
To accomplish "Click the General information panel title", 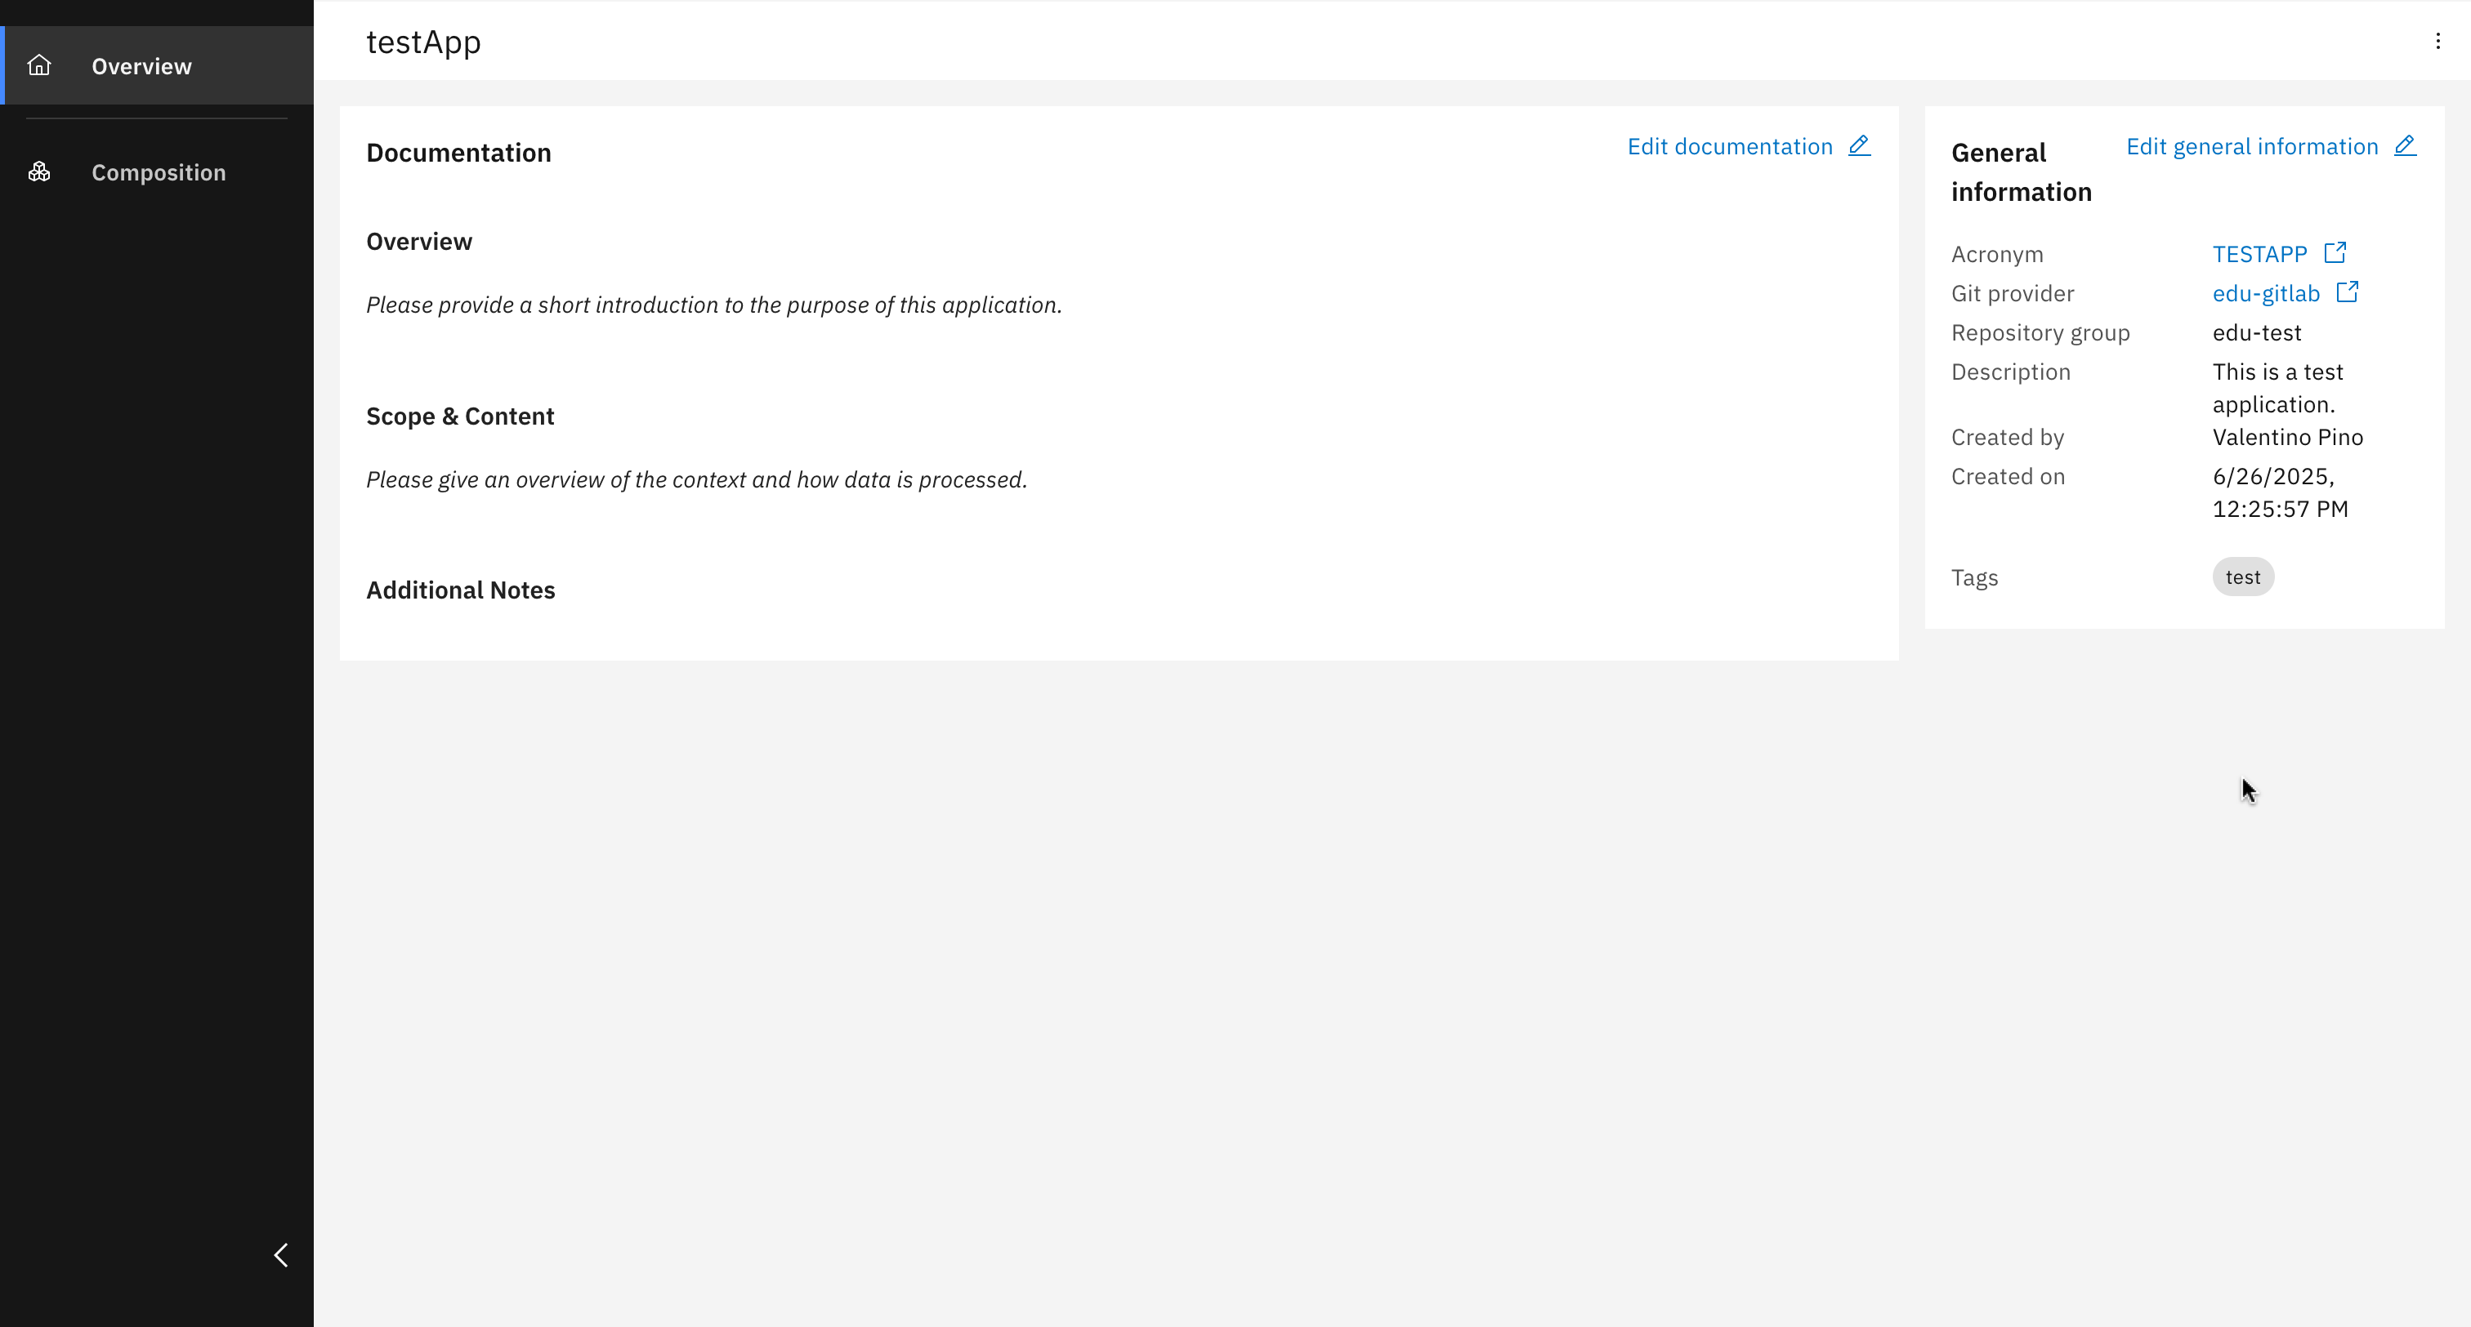I will 2021,171.
